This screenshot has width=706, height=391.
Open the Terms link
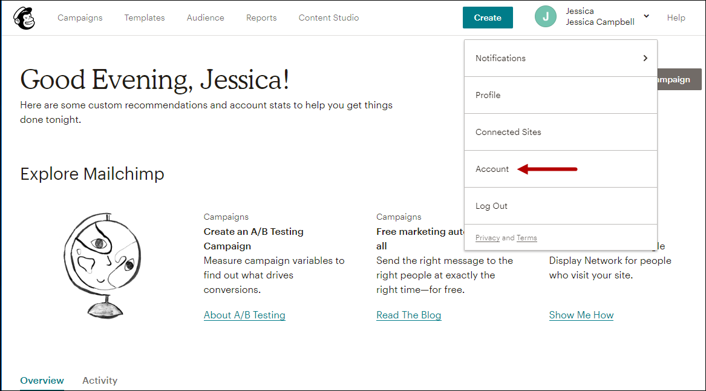pos(526,238)
